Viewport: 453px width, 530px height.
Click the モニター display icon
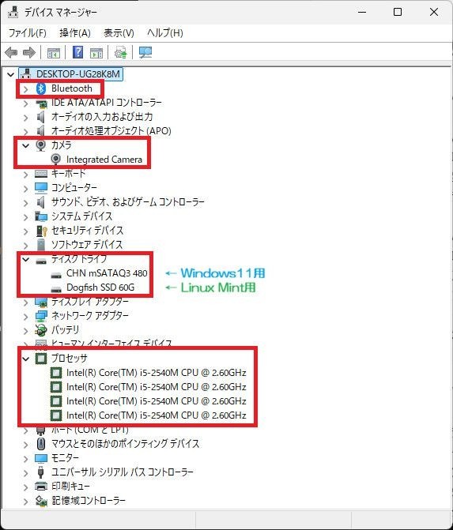[x=41, y=458]
